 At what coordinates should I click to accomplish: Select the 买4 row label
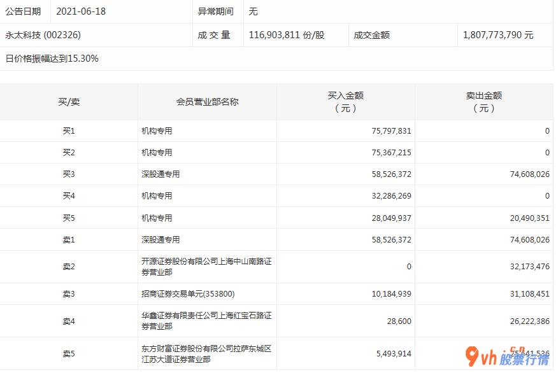point(69,195)
